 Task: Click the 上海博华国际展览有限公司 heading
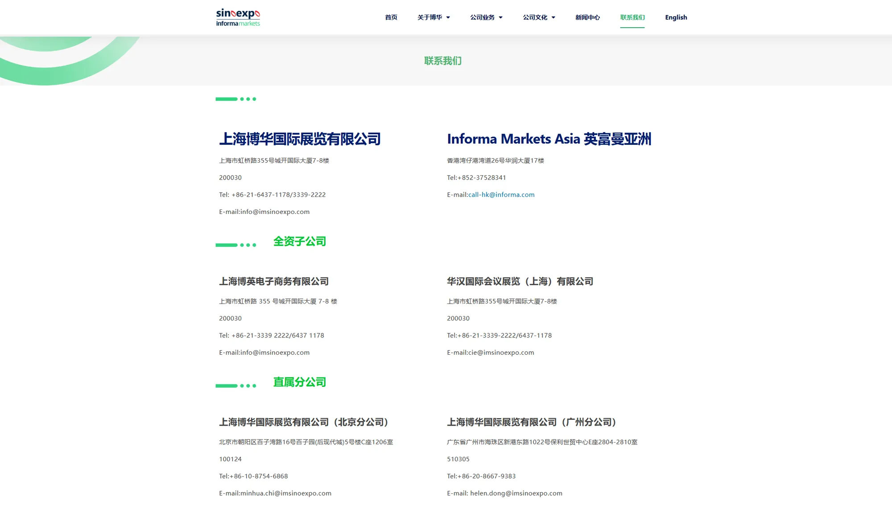click(300, 139)
